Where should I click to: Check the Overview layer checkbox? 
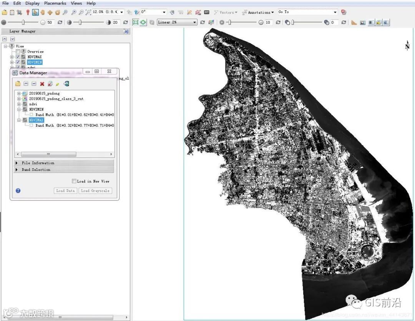tap(18, 51)
